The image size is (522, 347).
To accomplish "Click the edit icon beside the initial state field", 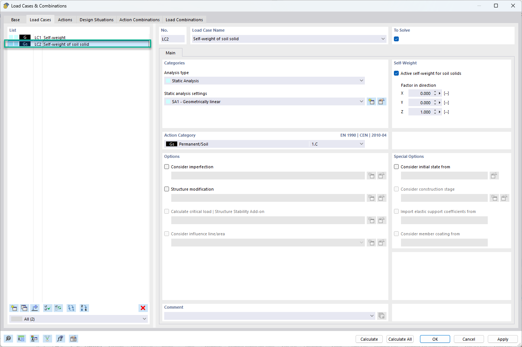I will click(x=494, y=176).
